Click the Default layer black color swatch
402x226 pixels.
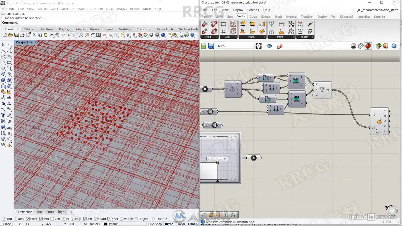[x=105, y=224]
